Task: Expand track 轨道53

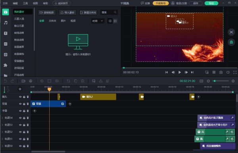Action: [2, 125]
